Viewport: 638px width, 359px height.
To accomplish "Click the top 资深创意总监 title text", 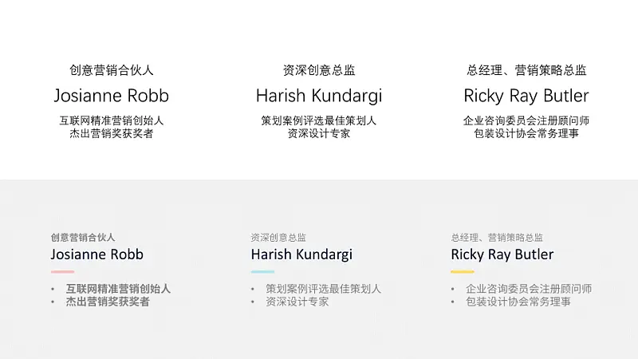I will [319, 70].
